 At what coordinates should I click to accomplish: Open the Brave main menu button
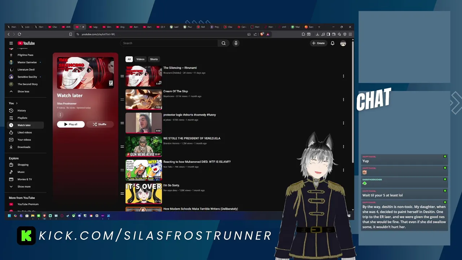(350, 34)
